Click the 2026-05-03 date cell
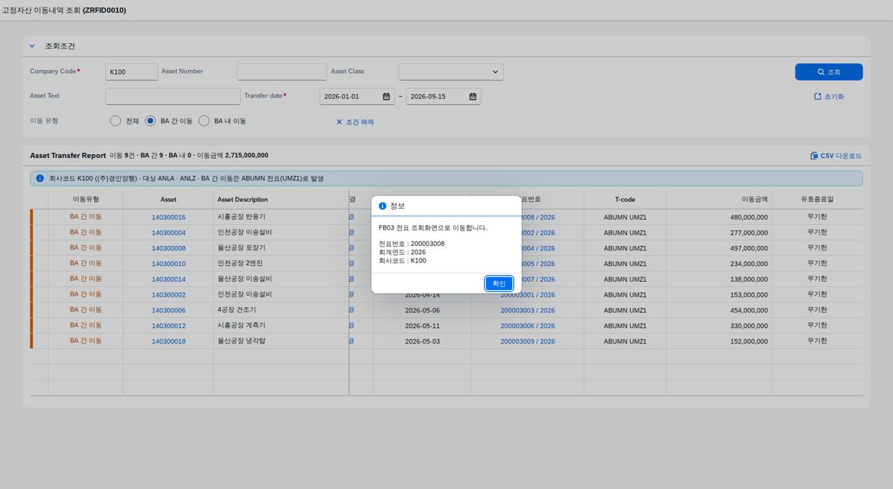This screenshot has height=489, width=893. tap(422, 341)
